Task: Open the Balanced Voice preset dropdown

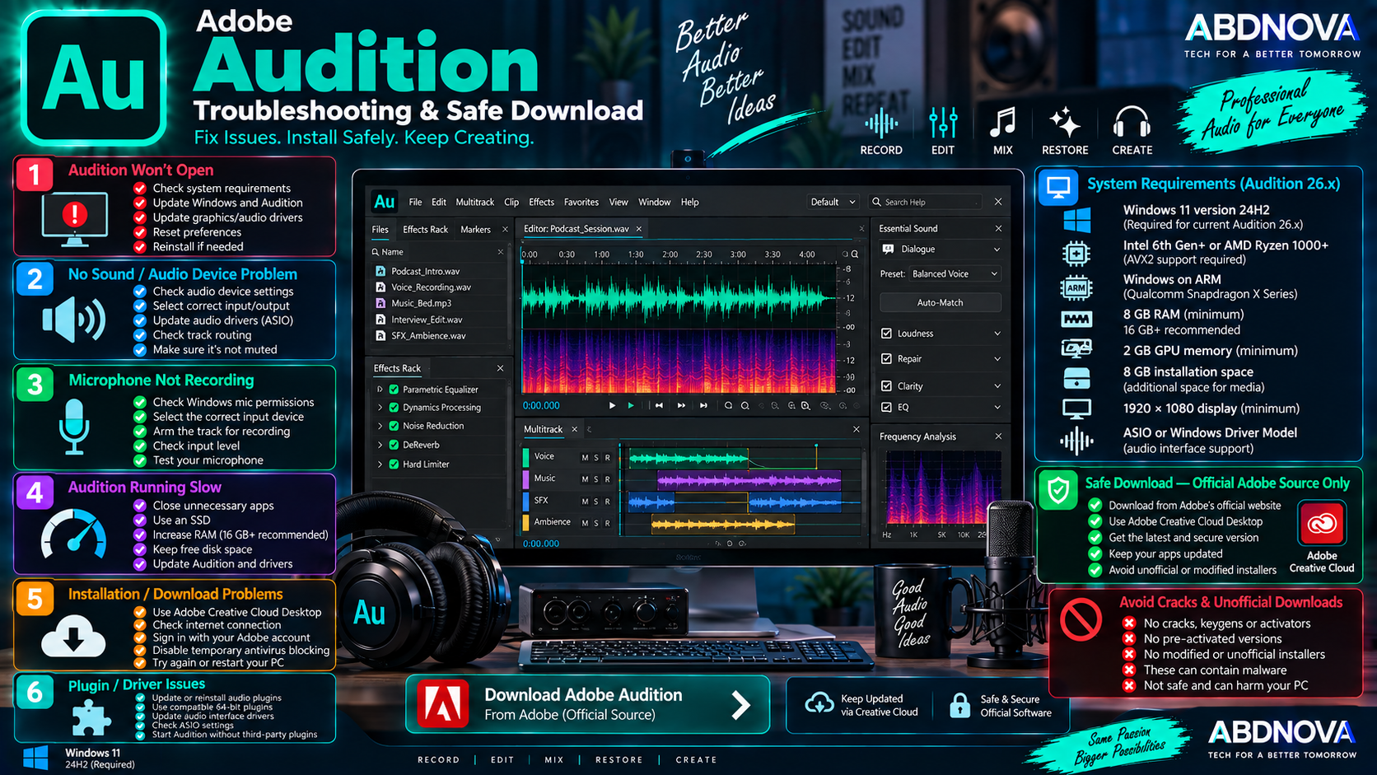Action: (955, 273)
